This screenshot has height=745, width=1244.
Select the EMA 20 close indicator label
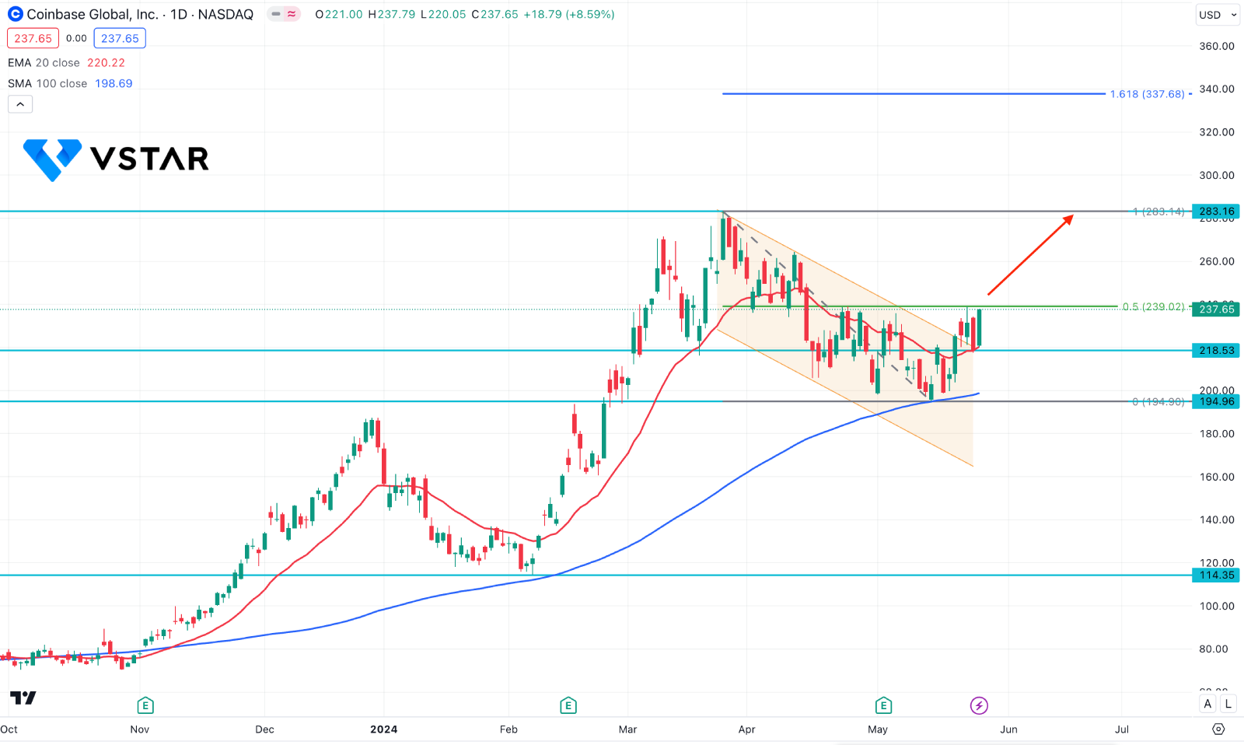click(x=44, y=62)
